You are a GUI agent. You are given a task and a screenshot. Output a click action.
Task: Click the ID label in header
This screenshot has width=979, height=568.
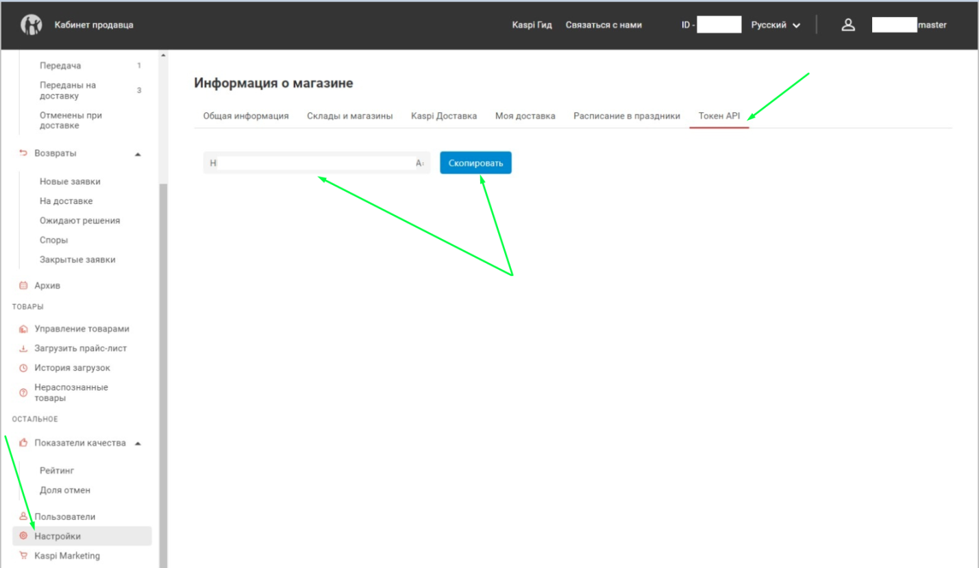click(x=689, y=25)
